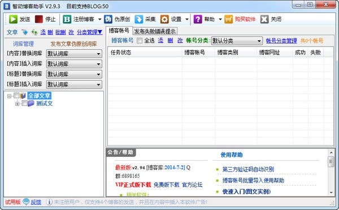Viewport: 339px width, 210px height.
Task: Open the 注册博客 register blog icon
Action: [67, 19]
